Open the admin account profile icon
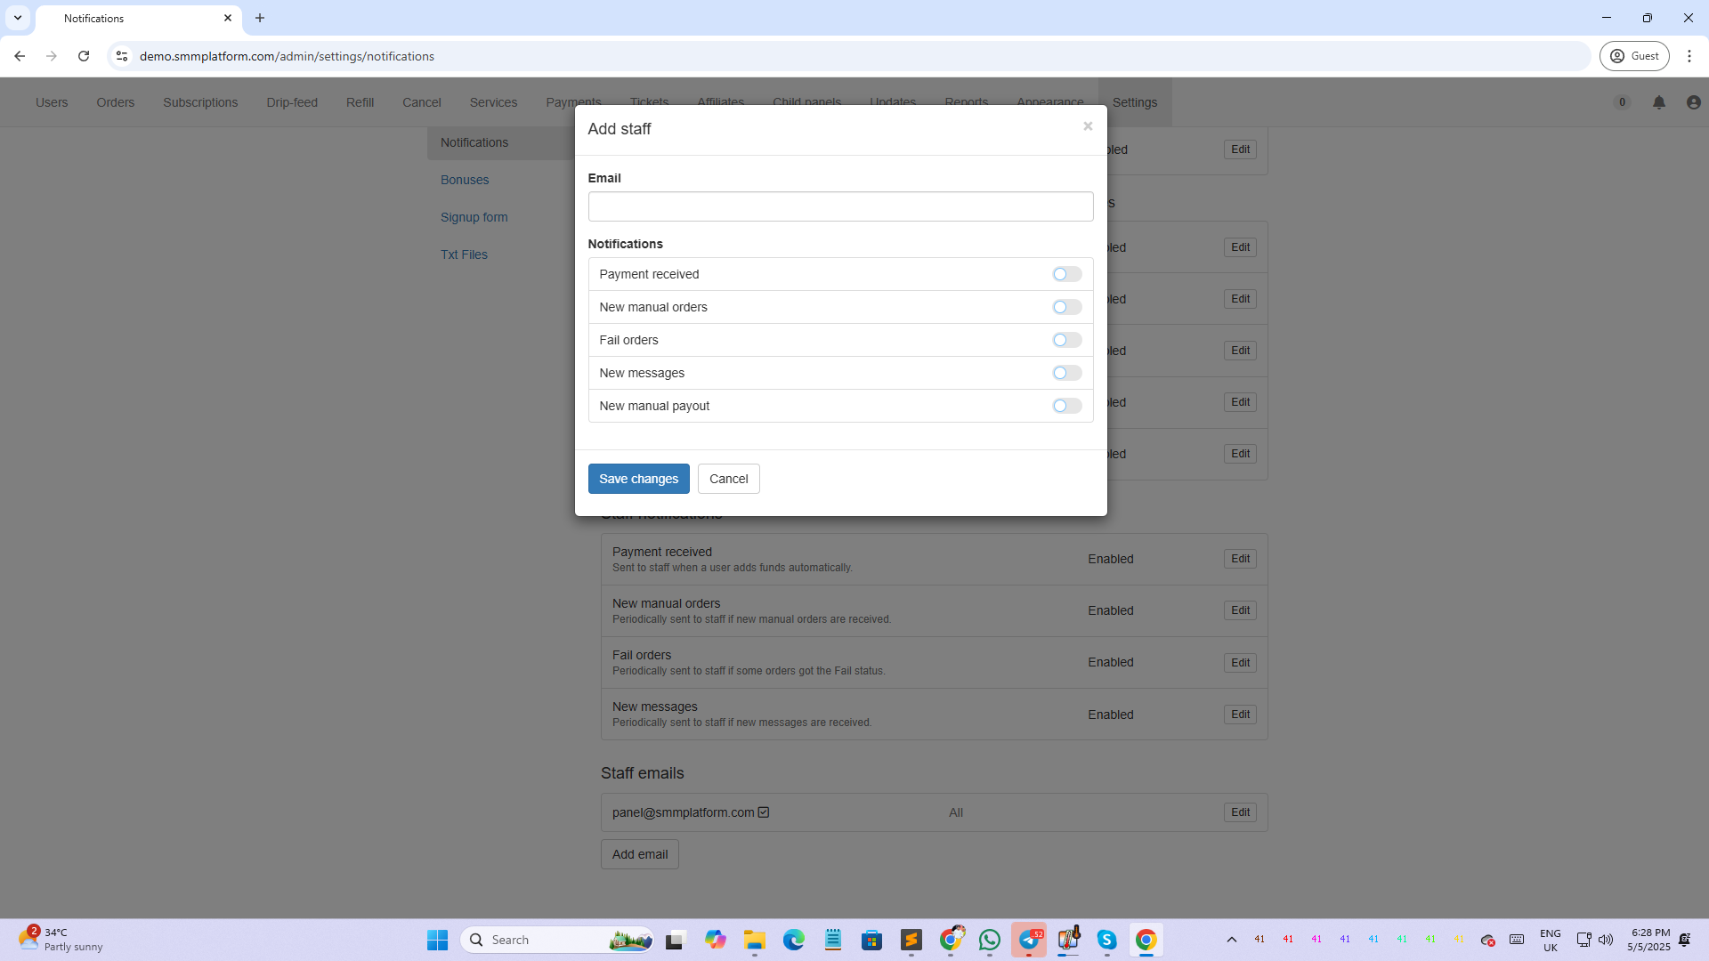 (1693, 102)
